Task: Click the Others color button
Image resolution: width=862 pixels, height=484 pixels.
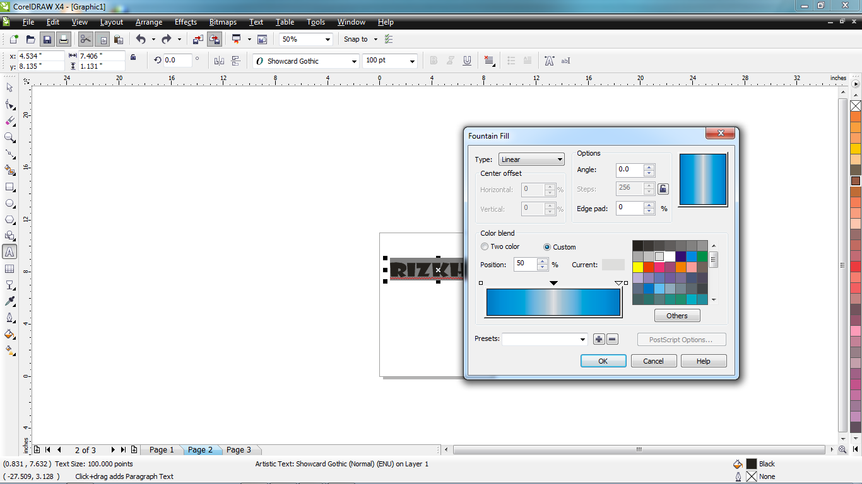Action: (x=677, y=316)
